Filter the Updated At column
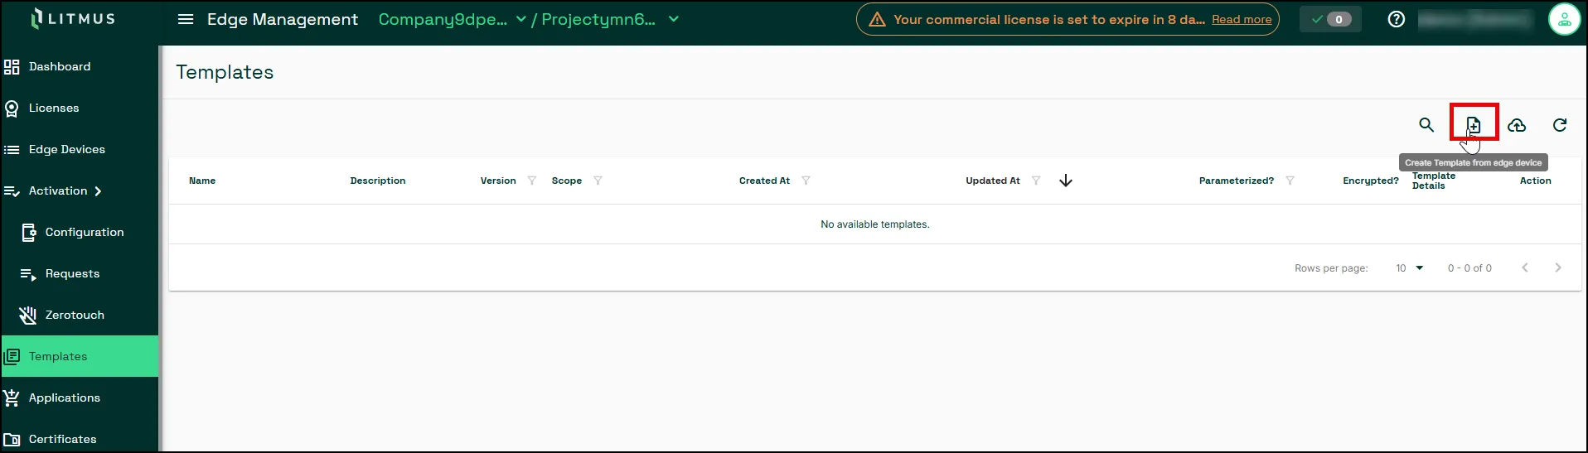The image size is (1588, 453). [1036, 181]
